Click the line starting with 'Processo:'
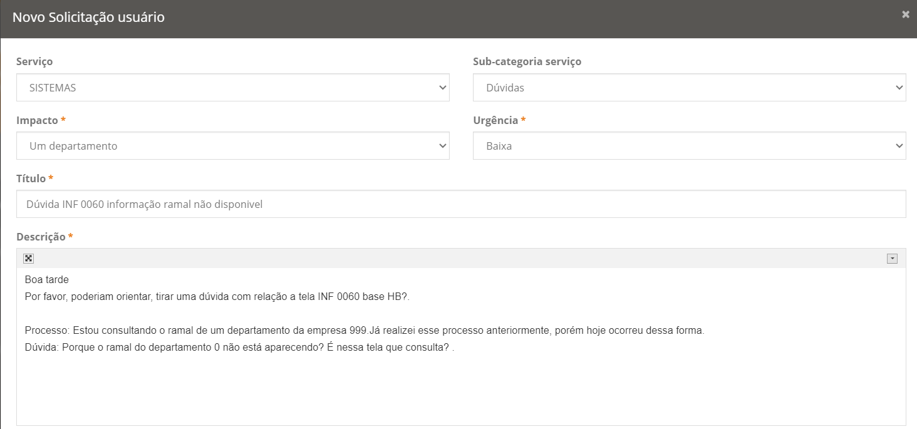The height and width of the screenshot is (429, 917). 364,331
